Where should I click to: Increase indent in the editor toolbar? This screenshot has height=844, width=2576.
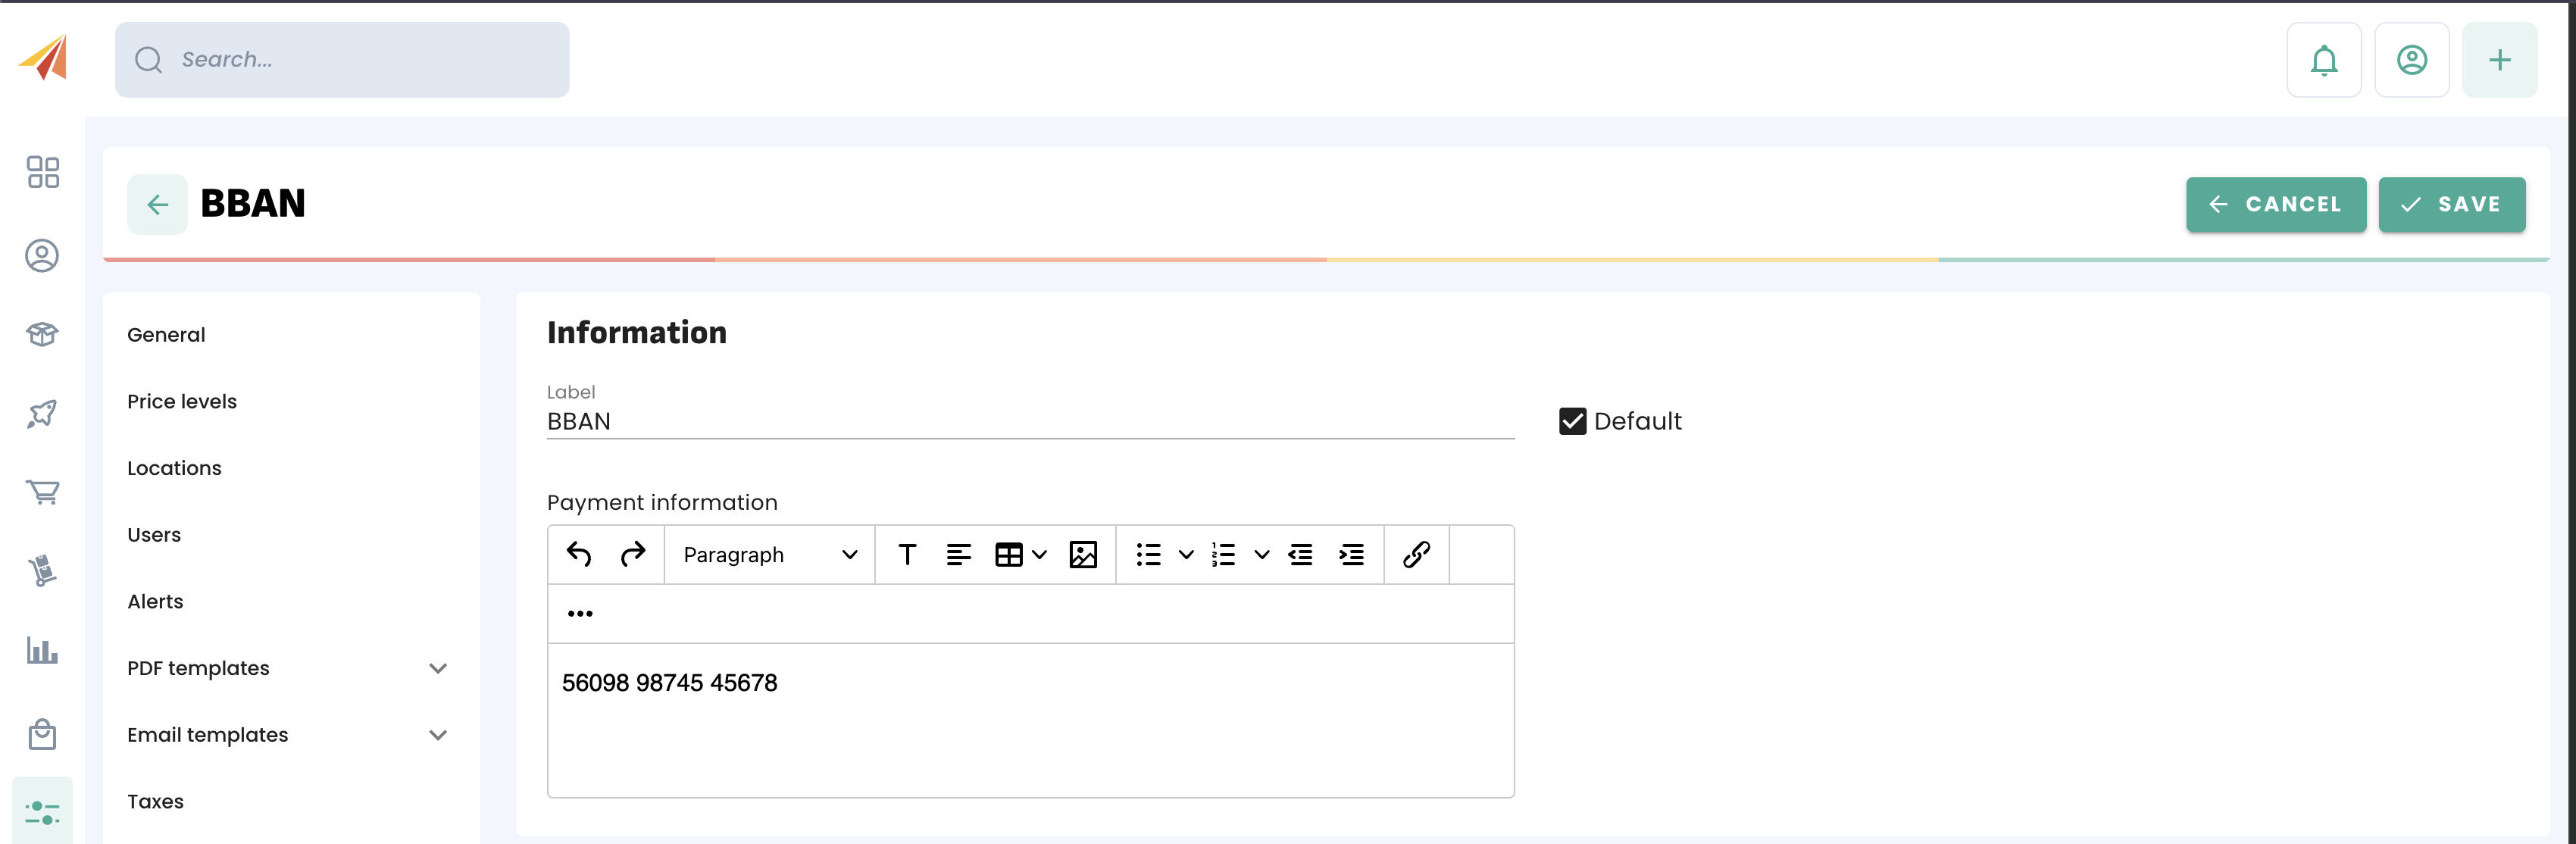coord(1351,554)
